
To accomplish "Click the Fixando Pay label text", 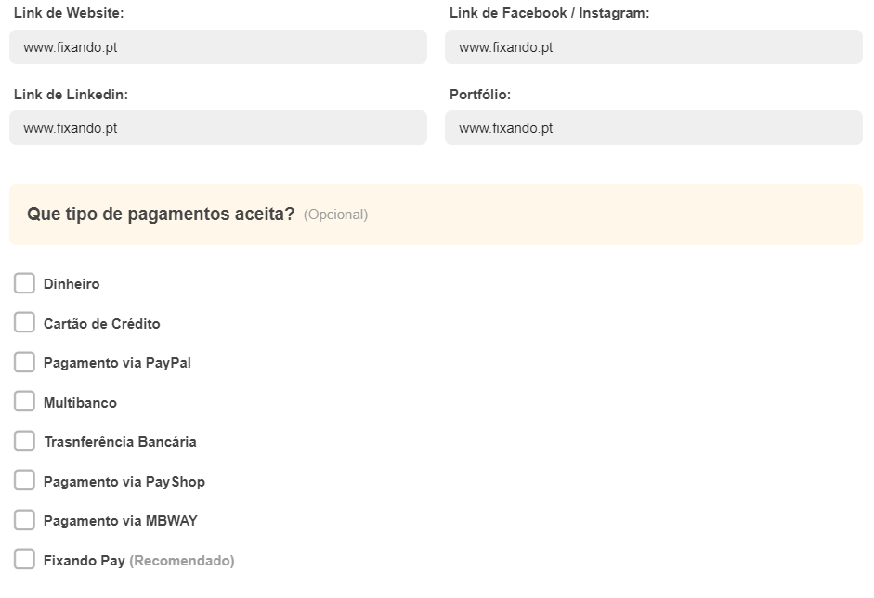I will coord(85,561).
